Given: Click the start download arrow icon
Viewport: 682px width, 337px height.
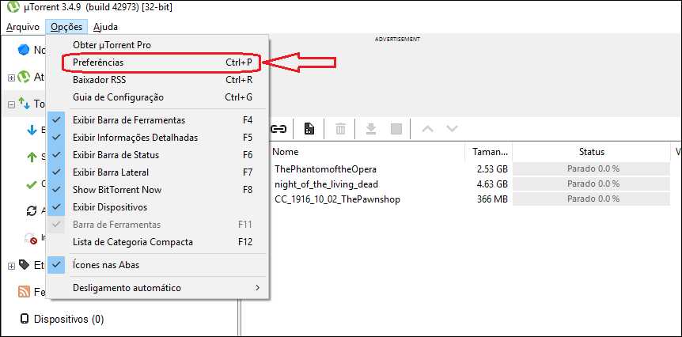Looking at the screenshot, I should pyautogui.click(x=370, y=128).
